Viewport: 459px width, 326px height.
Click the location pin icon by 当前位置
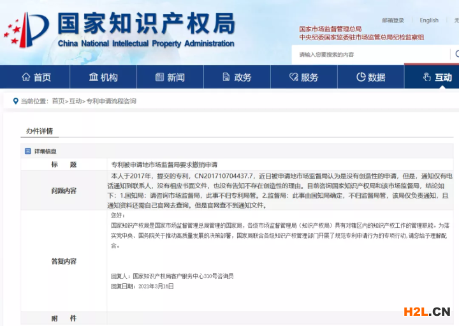tap(15, 101)
